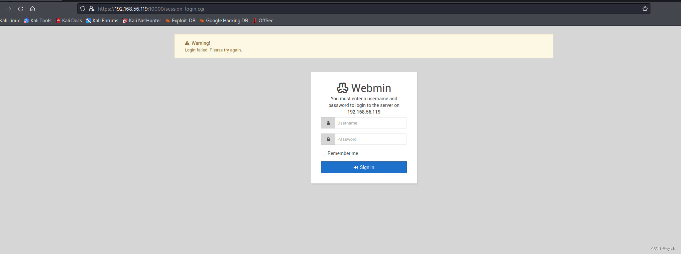The width and height of the screenshot is (681, 254).
Task: Click the user icon beside Username
Action: tap(328, 123)
